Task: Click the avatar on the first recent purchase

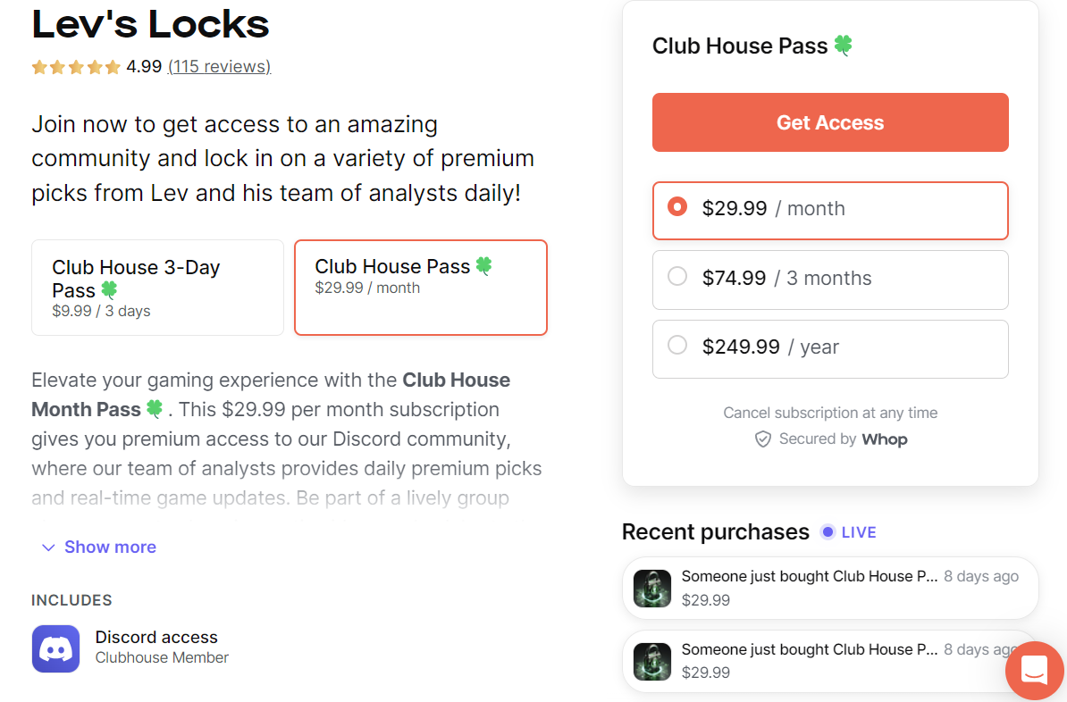Action: [651, 588]
